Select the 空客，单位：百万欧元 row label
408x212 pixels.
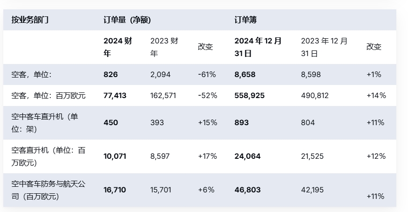tap(49, 95)
